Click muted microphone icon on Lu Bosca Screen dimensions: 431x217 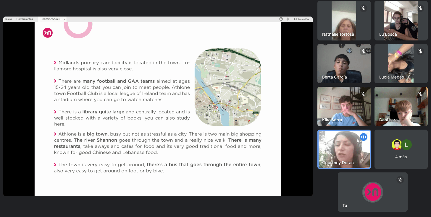tap(420, 9)
